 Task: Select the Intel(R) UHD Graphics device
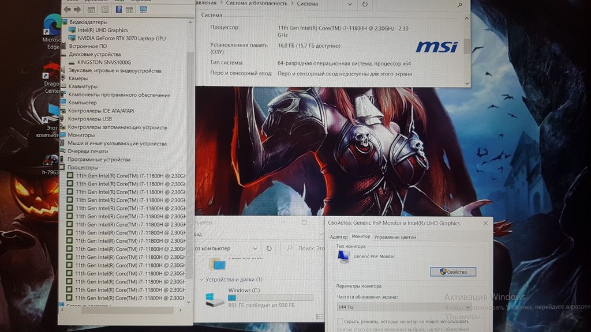click(x=103, y=30)
